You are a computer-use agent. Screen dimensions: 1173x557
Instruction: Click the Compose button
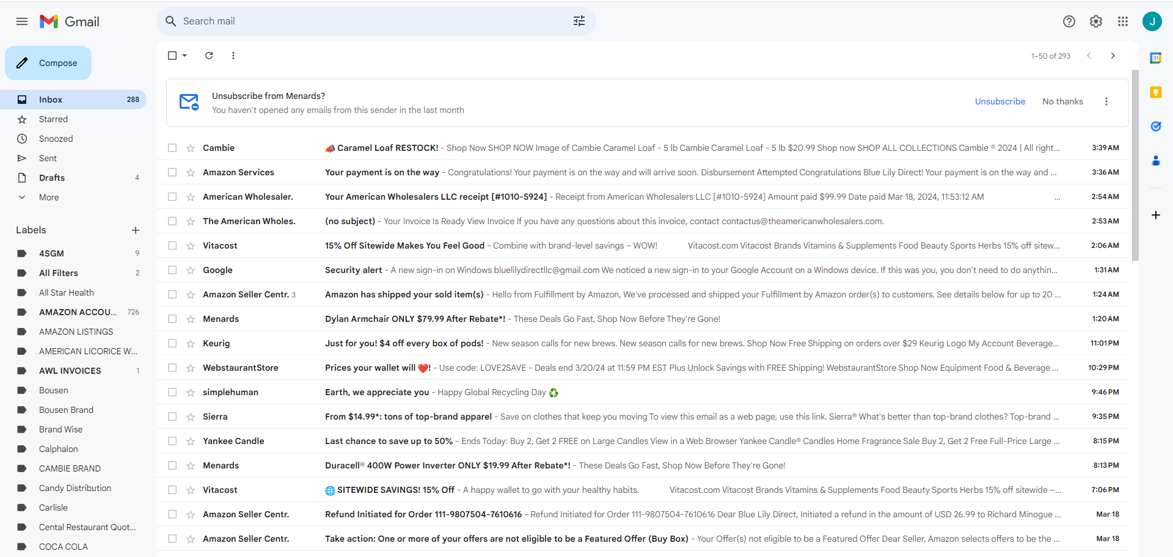(48, 63)
